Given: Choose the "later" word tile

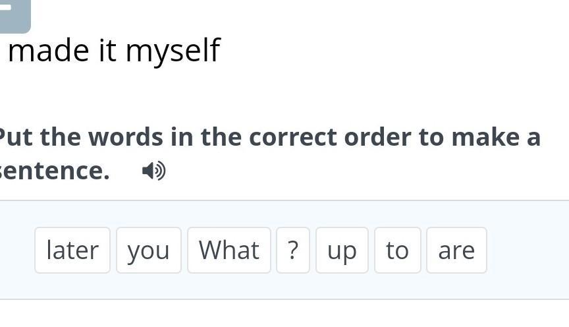Looking at the screenshot, I should click(72, 250).
